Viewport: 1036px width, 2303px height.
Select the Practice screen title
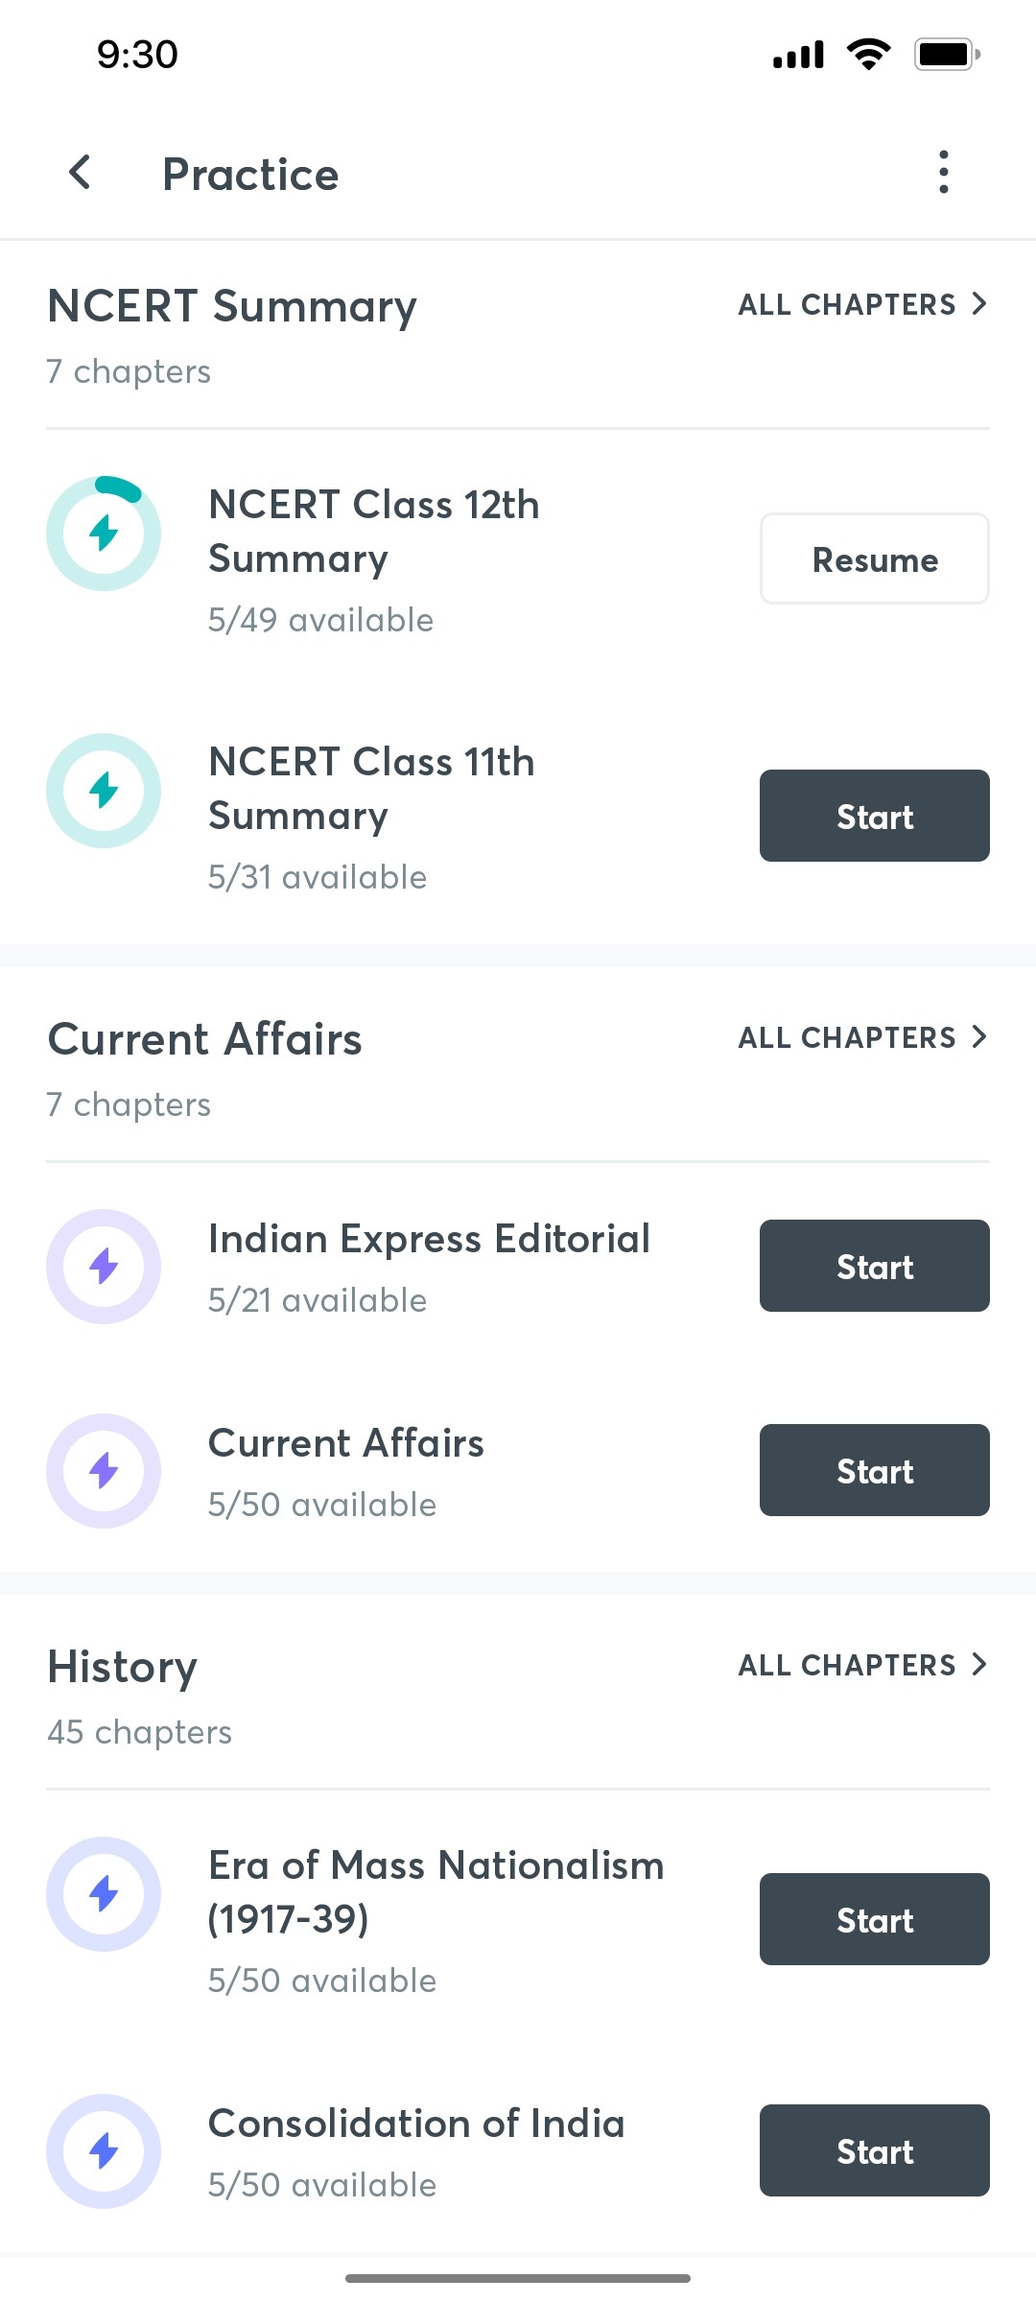[250, 174]
